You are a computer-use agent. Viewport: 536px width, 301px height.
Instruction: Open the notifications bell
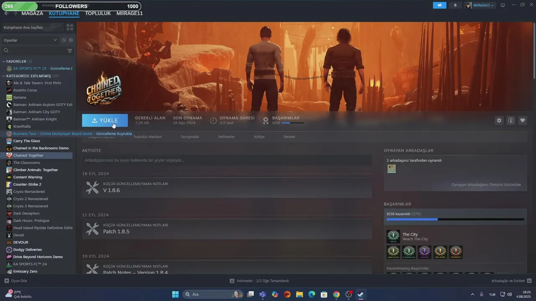coord(455,5)
